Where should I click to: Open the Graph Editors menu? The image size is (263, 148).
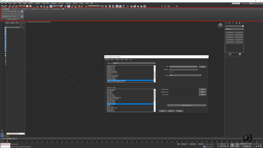46,3
